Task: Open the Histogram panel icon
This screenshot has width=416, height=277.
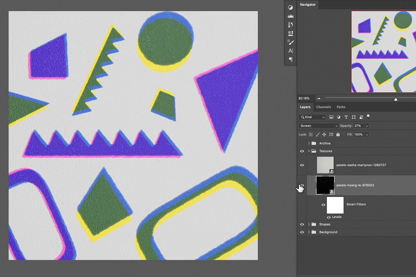Action: pos(291,16)
